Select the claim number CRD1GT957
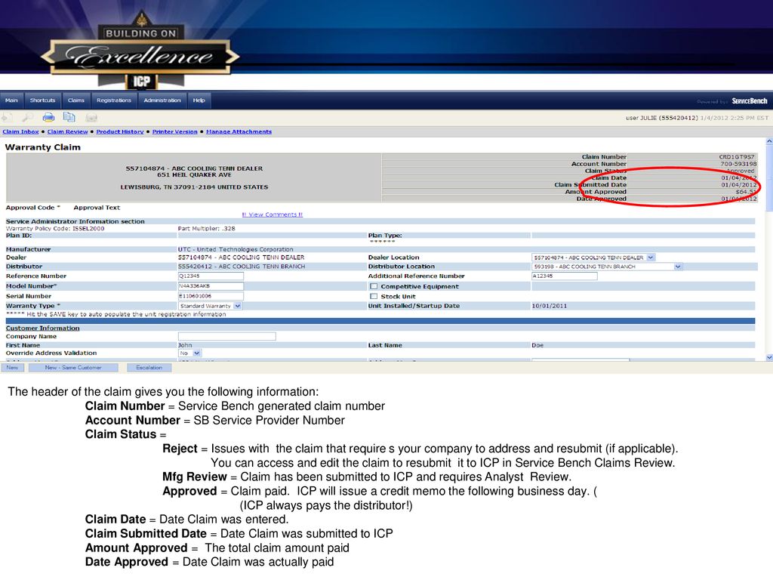Image resolution: width=773 pixels, height=580 pixels. [x=737, y=157]
